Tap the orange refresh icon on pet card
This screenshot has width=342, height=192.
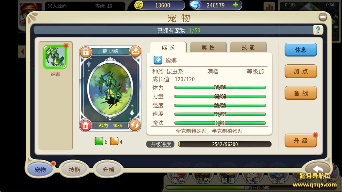click(x=135, y=125)
